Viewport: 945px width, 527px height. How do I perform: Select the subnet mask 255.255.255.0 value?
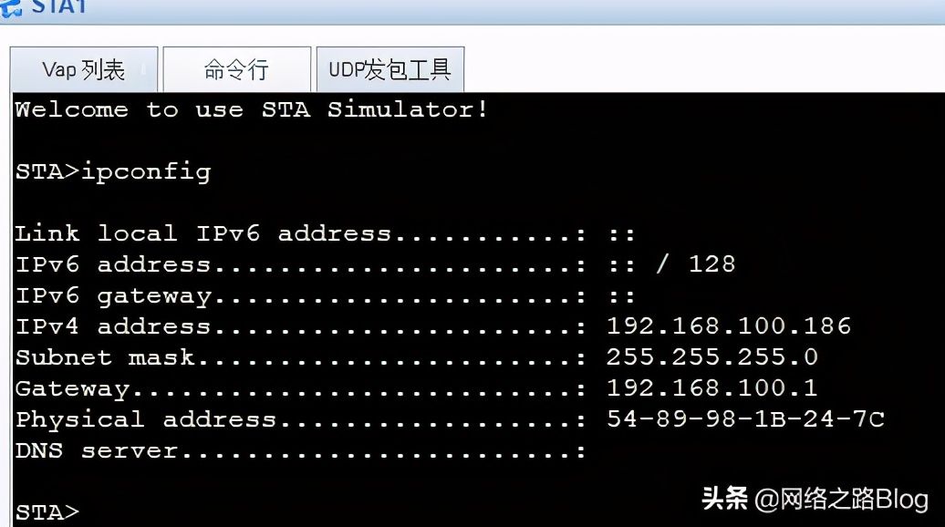pyautogui.click(x=711, y=357)
